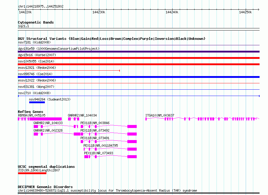
Task: Open the PEX11B|NR_073491 transcript label
Action: pyautogui.click(x=95, y=138)
